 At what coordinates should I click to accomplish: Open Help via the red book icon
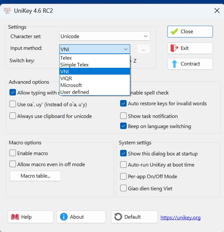pos(15,217)
